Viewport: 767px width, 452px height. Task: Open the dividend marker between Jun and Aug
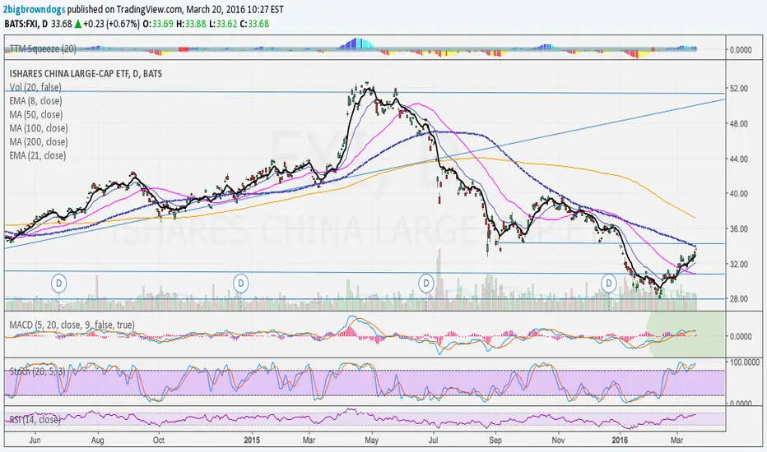coord(59,283)
